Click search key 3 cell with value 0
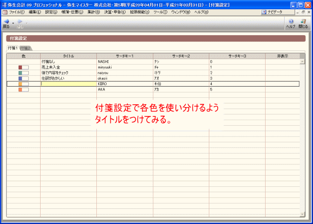The width and height of the screenshot is (313, 224). [x=237, y=62]
